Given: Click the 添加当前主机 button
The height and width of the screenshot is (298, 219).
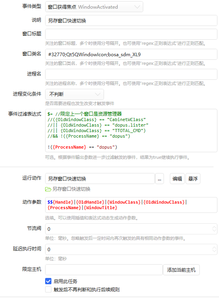Looking at the screenshot, I should (181, 270).
